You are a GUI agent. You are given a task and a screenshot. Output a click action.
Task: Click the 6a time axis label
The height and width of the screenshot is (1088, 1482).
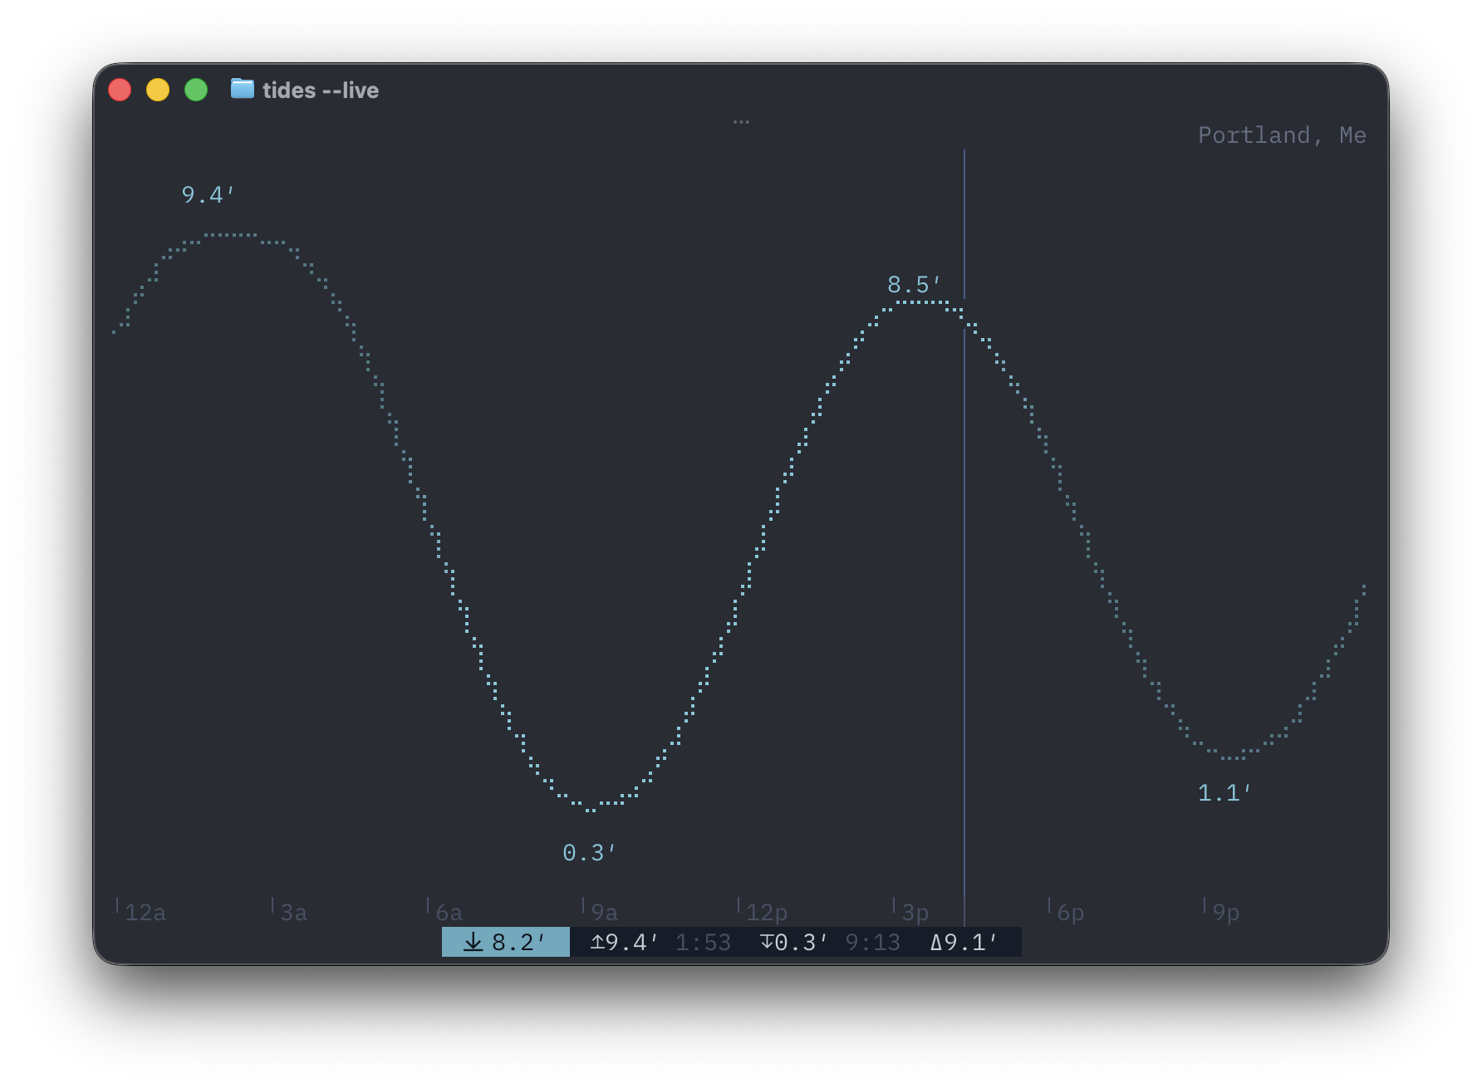coord(449,913)
